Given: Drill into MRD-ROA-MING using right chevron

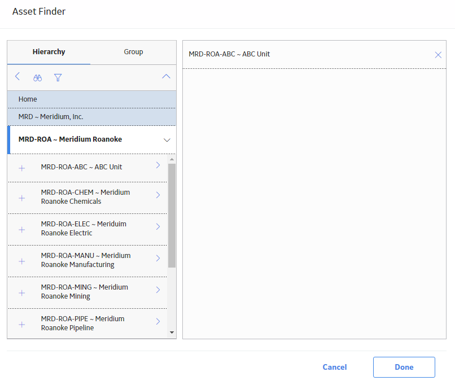Looking at the screenshot, I should pos(158,290).
